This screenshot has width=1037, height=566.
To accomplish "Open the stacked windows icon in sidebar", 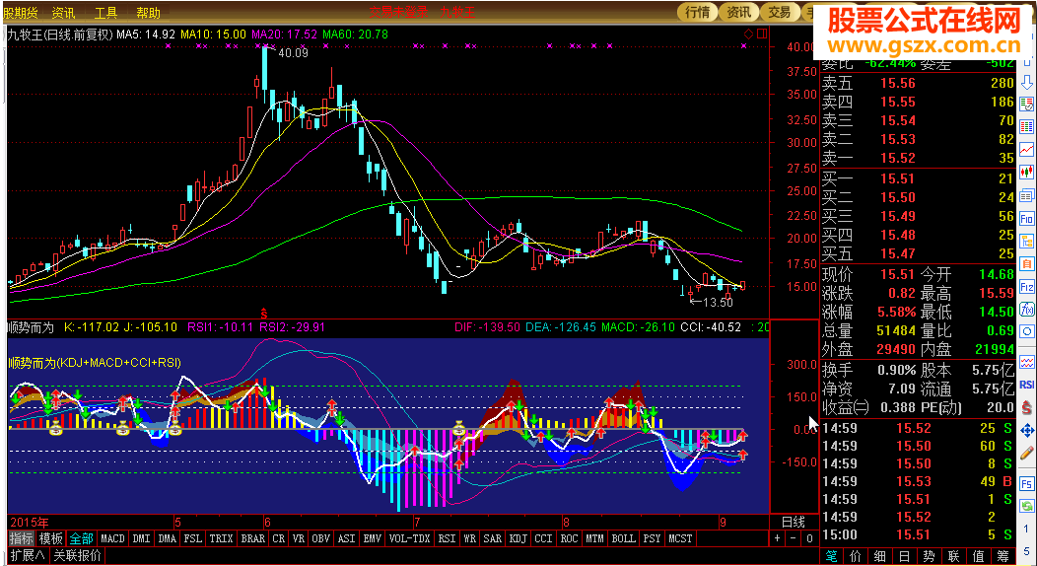I will click(x=1027, y=195).
